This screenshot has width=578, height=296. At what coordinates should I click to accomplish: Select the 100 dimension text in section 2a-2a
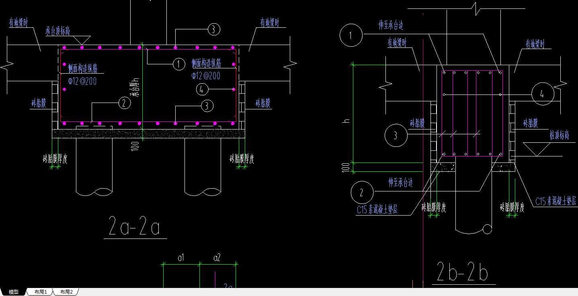[135, 146]
